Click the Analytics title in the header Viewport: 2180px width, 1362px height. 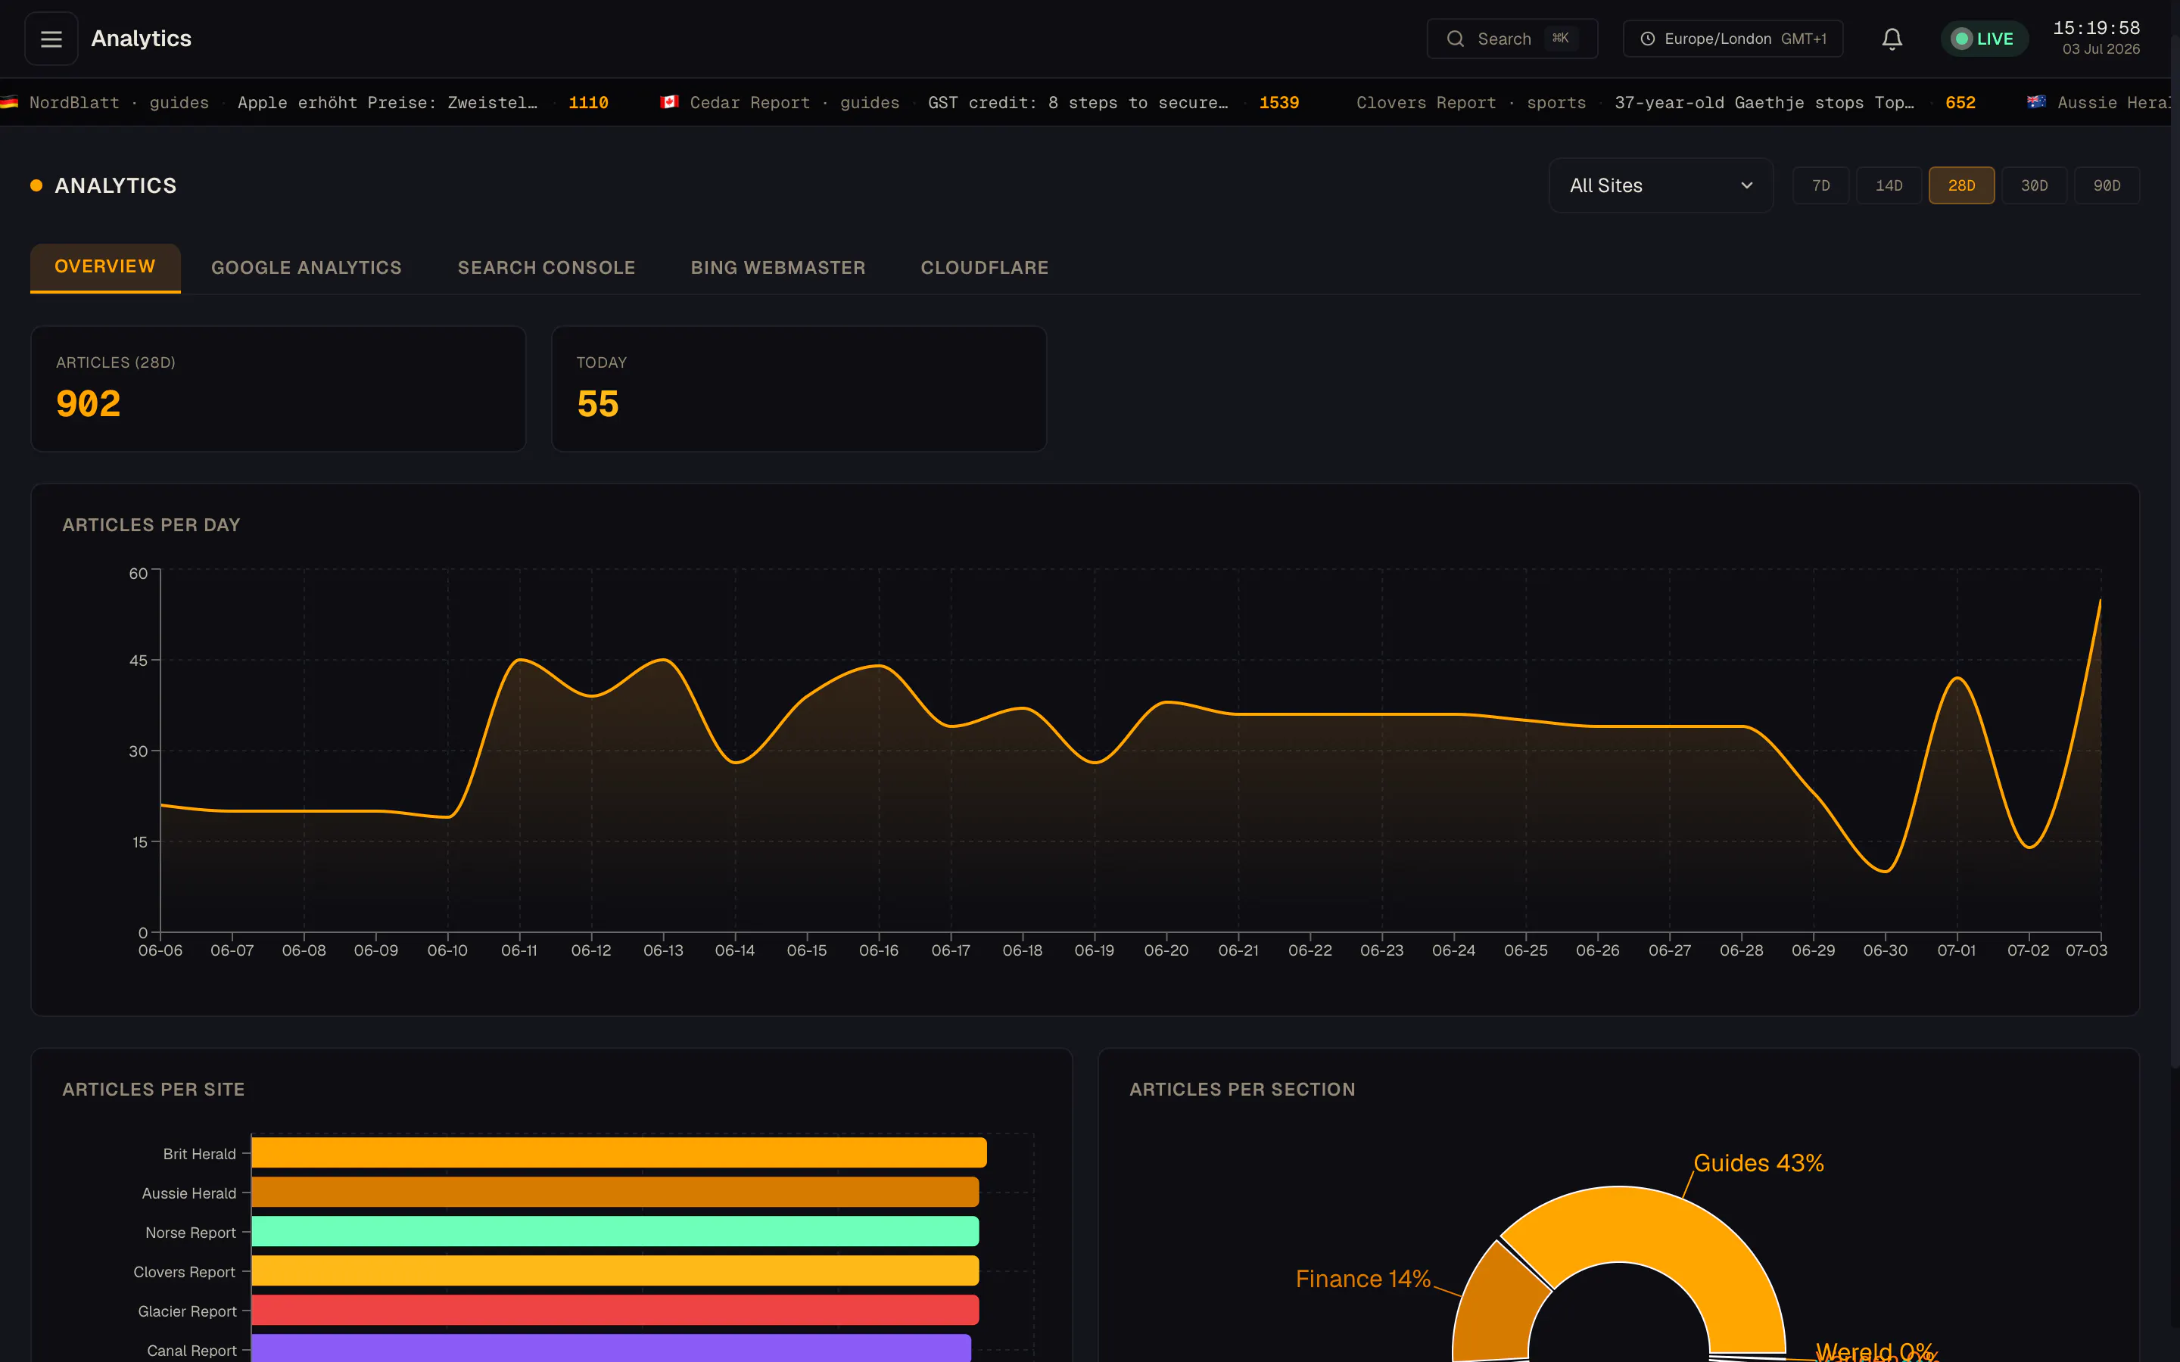(142, 39)
